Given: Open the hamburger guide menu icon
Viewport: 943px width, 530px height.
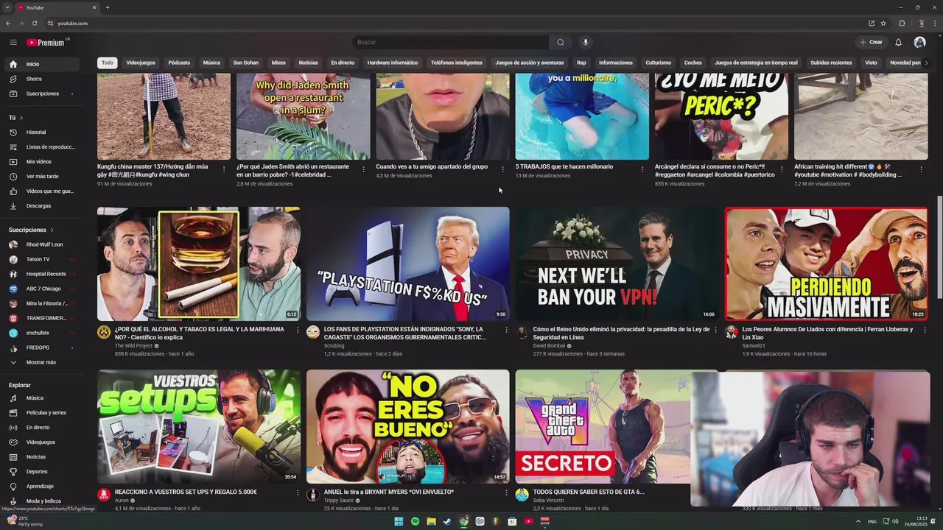Looking at the screenshot, I should click(x=13, y=43).
